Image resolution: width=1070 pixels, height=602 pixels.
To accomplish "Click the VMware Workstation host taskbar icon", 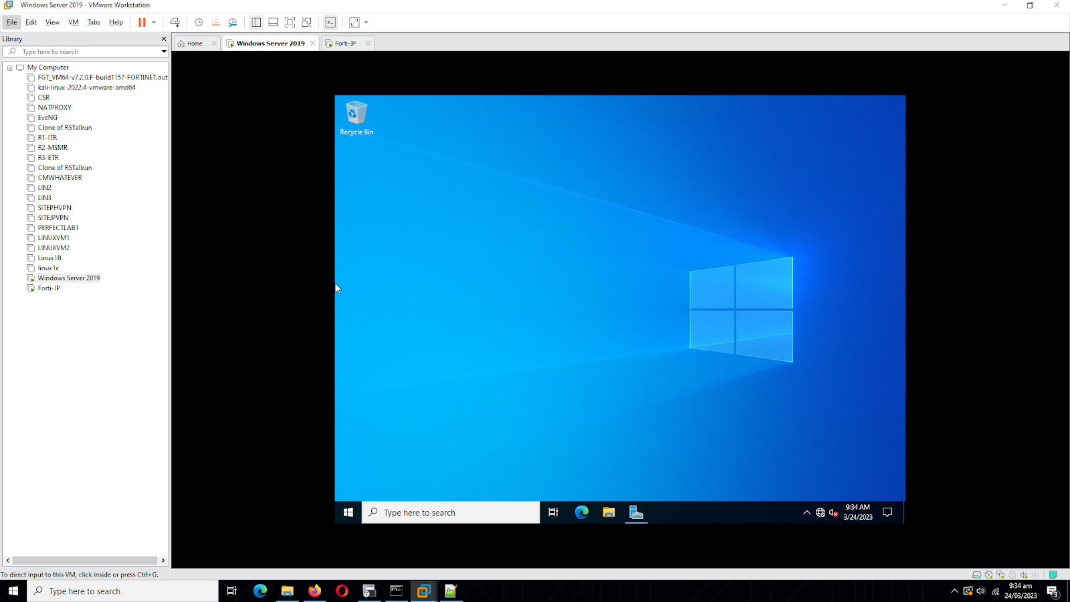I will [x=423, y=591].
